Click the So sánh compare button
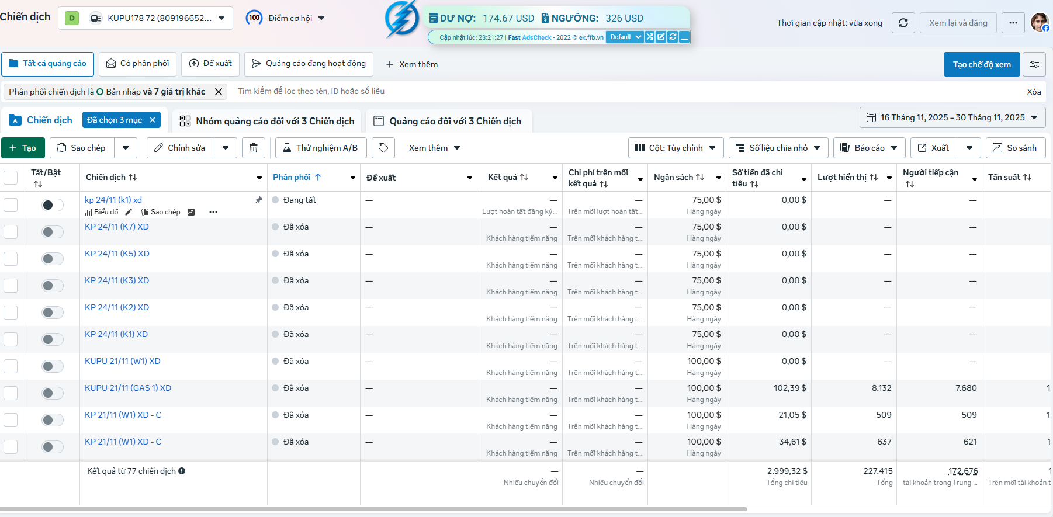The image size is (1053, 517). (x=1016, y=148)
